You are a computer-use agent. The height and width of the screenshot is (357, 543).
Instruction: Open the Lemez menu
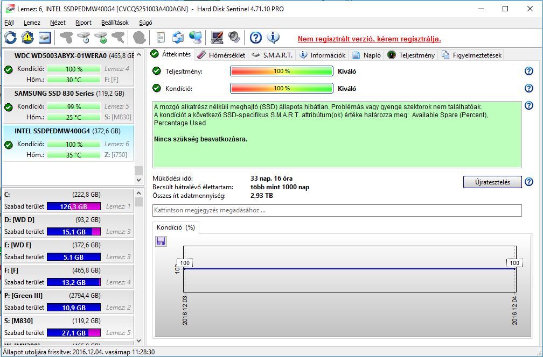click(x=32, y=23)
